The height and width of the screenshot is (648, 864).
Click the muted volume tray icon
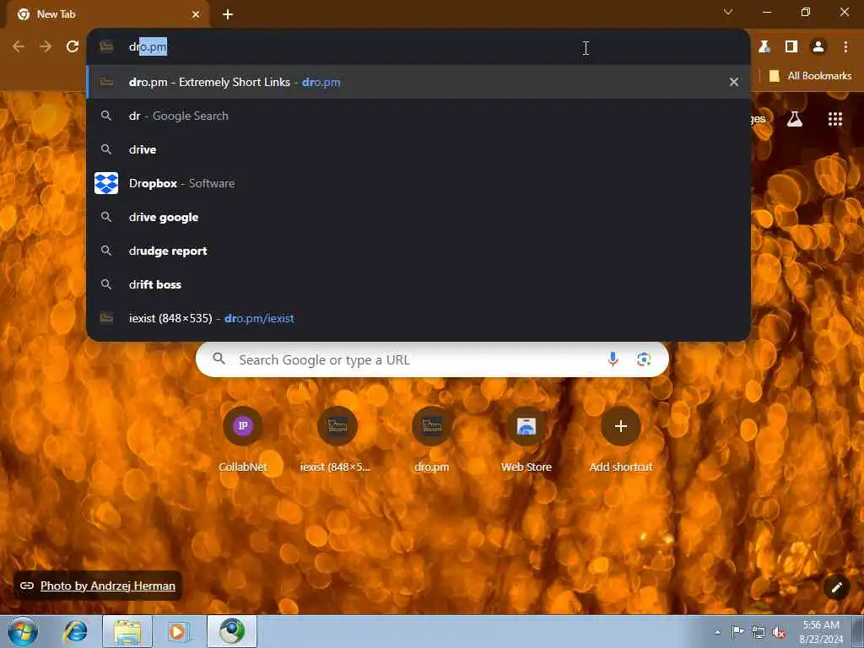[x=779, y=633]
